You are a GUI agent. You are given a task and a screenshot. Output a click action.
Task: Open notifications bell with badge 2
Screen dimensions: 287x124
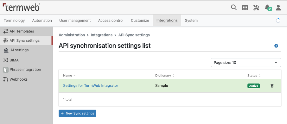tap(268, 8)
